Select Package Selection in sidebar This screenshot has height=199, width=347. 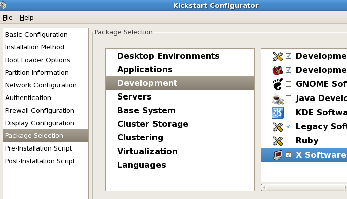point(46,135)
